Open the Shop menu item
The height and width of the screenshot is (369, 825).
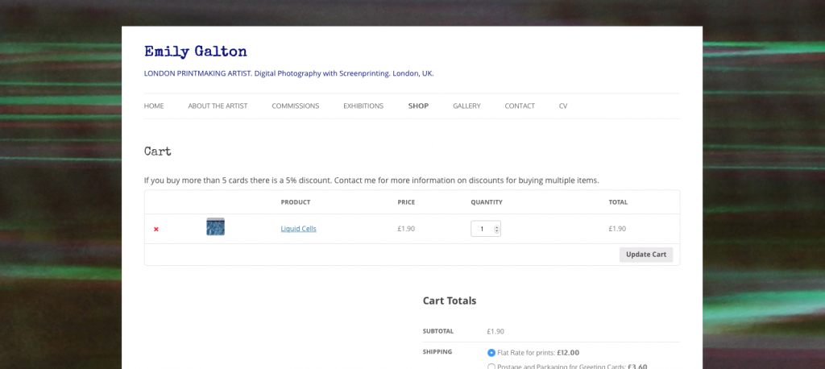[x=418, y=106]
